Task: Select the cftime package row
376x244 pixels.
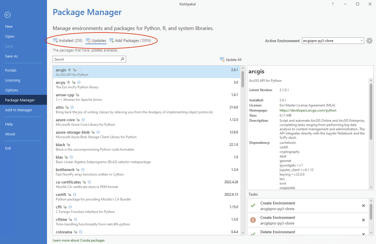Action: point(147,222)
